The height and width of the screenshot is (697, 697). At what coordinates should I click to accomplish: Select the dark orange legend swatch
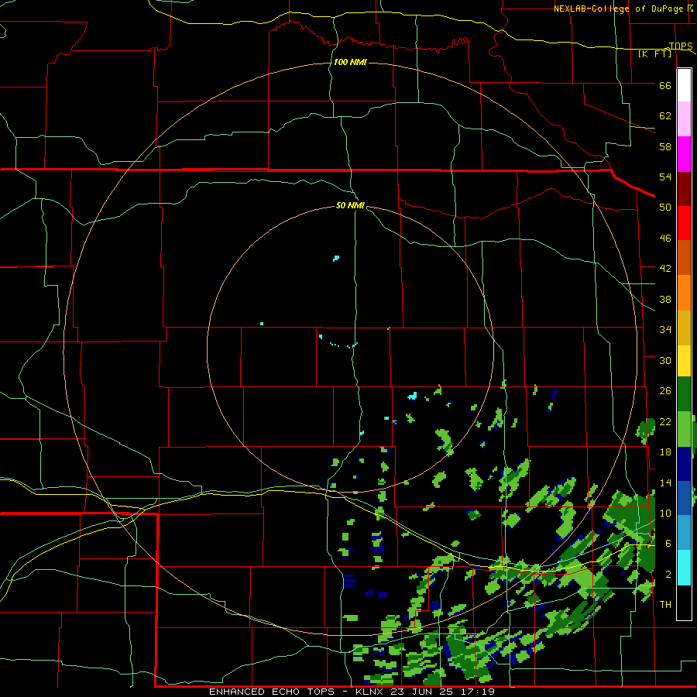click(x=684, y=257)
